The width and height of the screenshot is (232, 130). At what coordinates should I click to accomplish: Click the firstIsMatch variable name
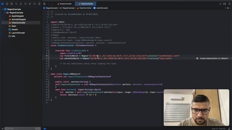(71, 56)
